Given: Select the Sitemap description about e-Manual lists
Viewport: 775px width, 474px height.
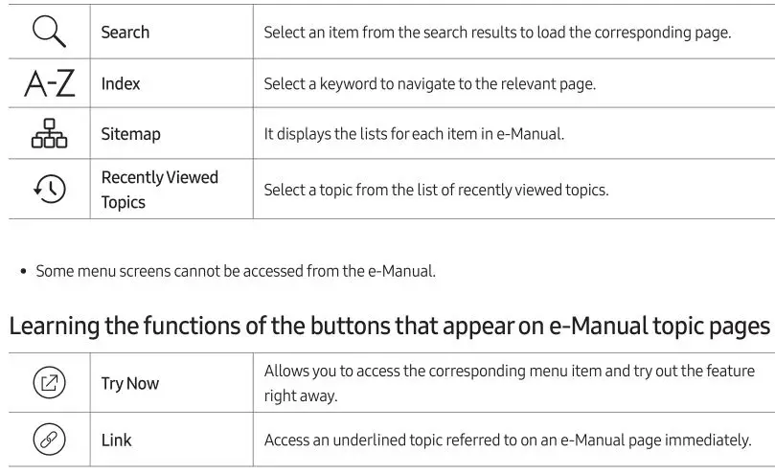Looking at the screenshot, I should click(414, 134).
